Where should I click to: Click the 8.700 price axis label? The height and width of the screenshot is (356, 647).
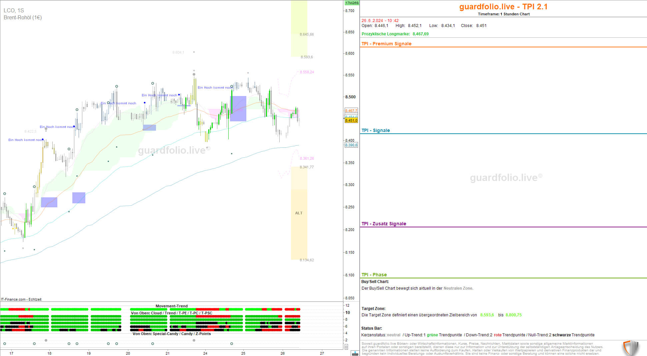[350, 11]
